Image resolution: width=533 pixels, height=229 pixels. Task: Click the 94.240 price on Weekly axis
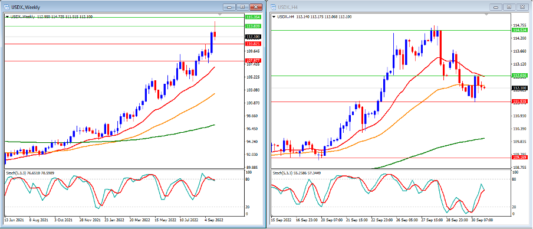[253, 142]
